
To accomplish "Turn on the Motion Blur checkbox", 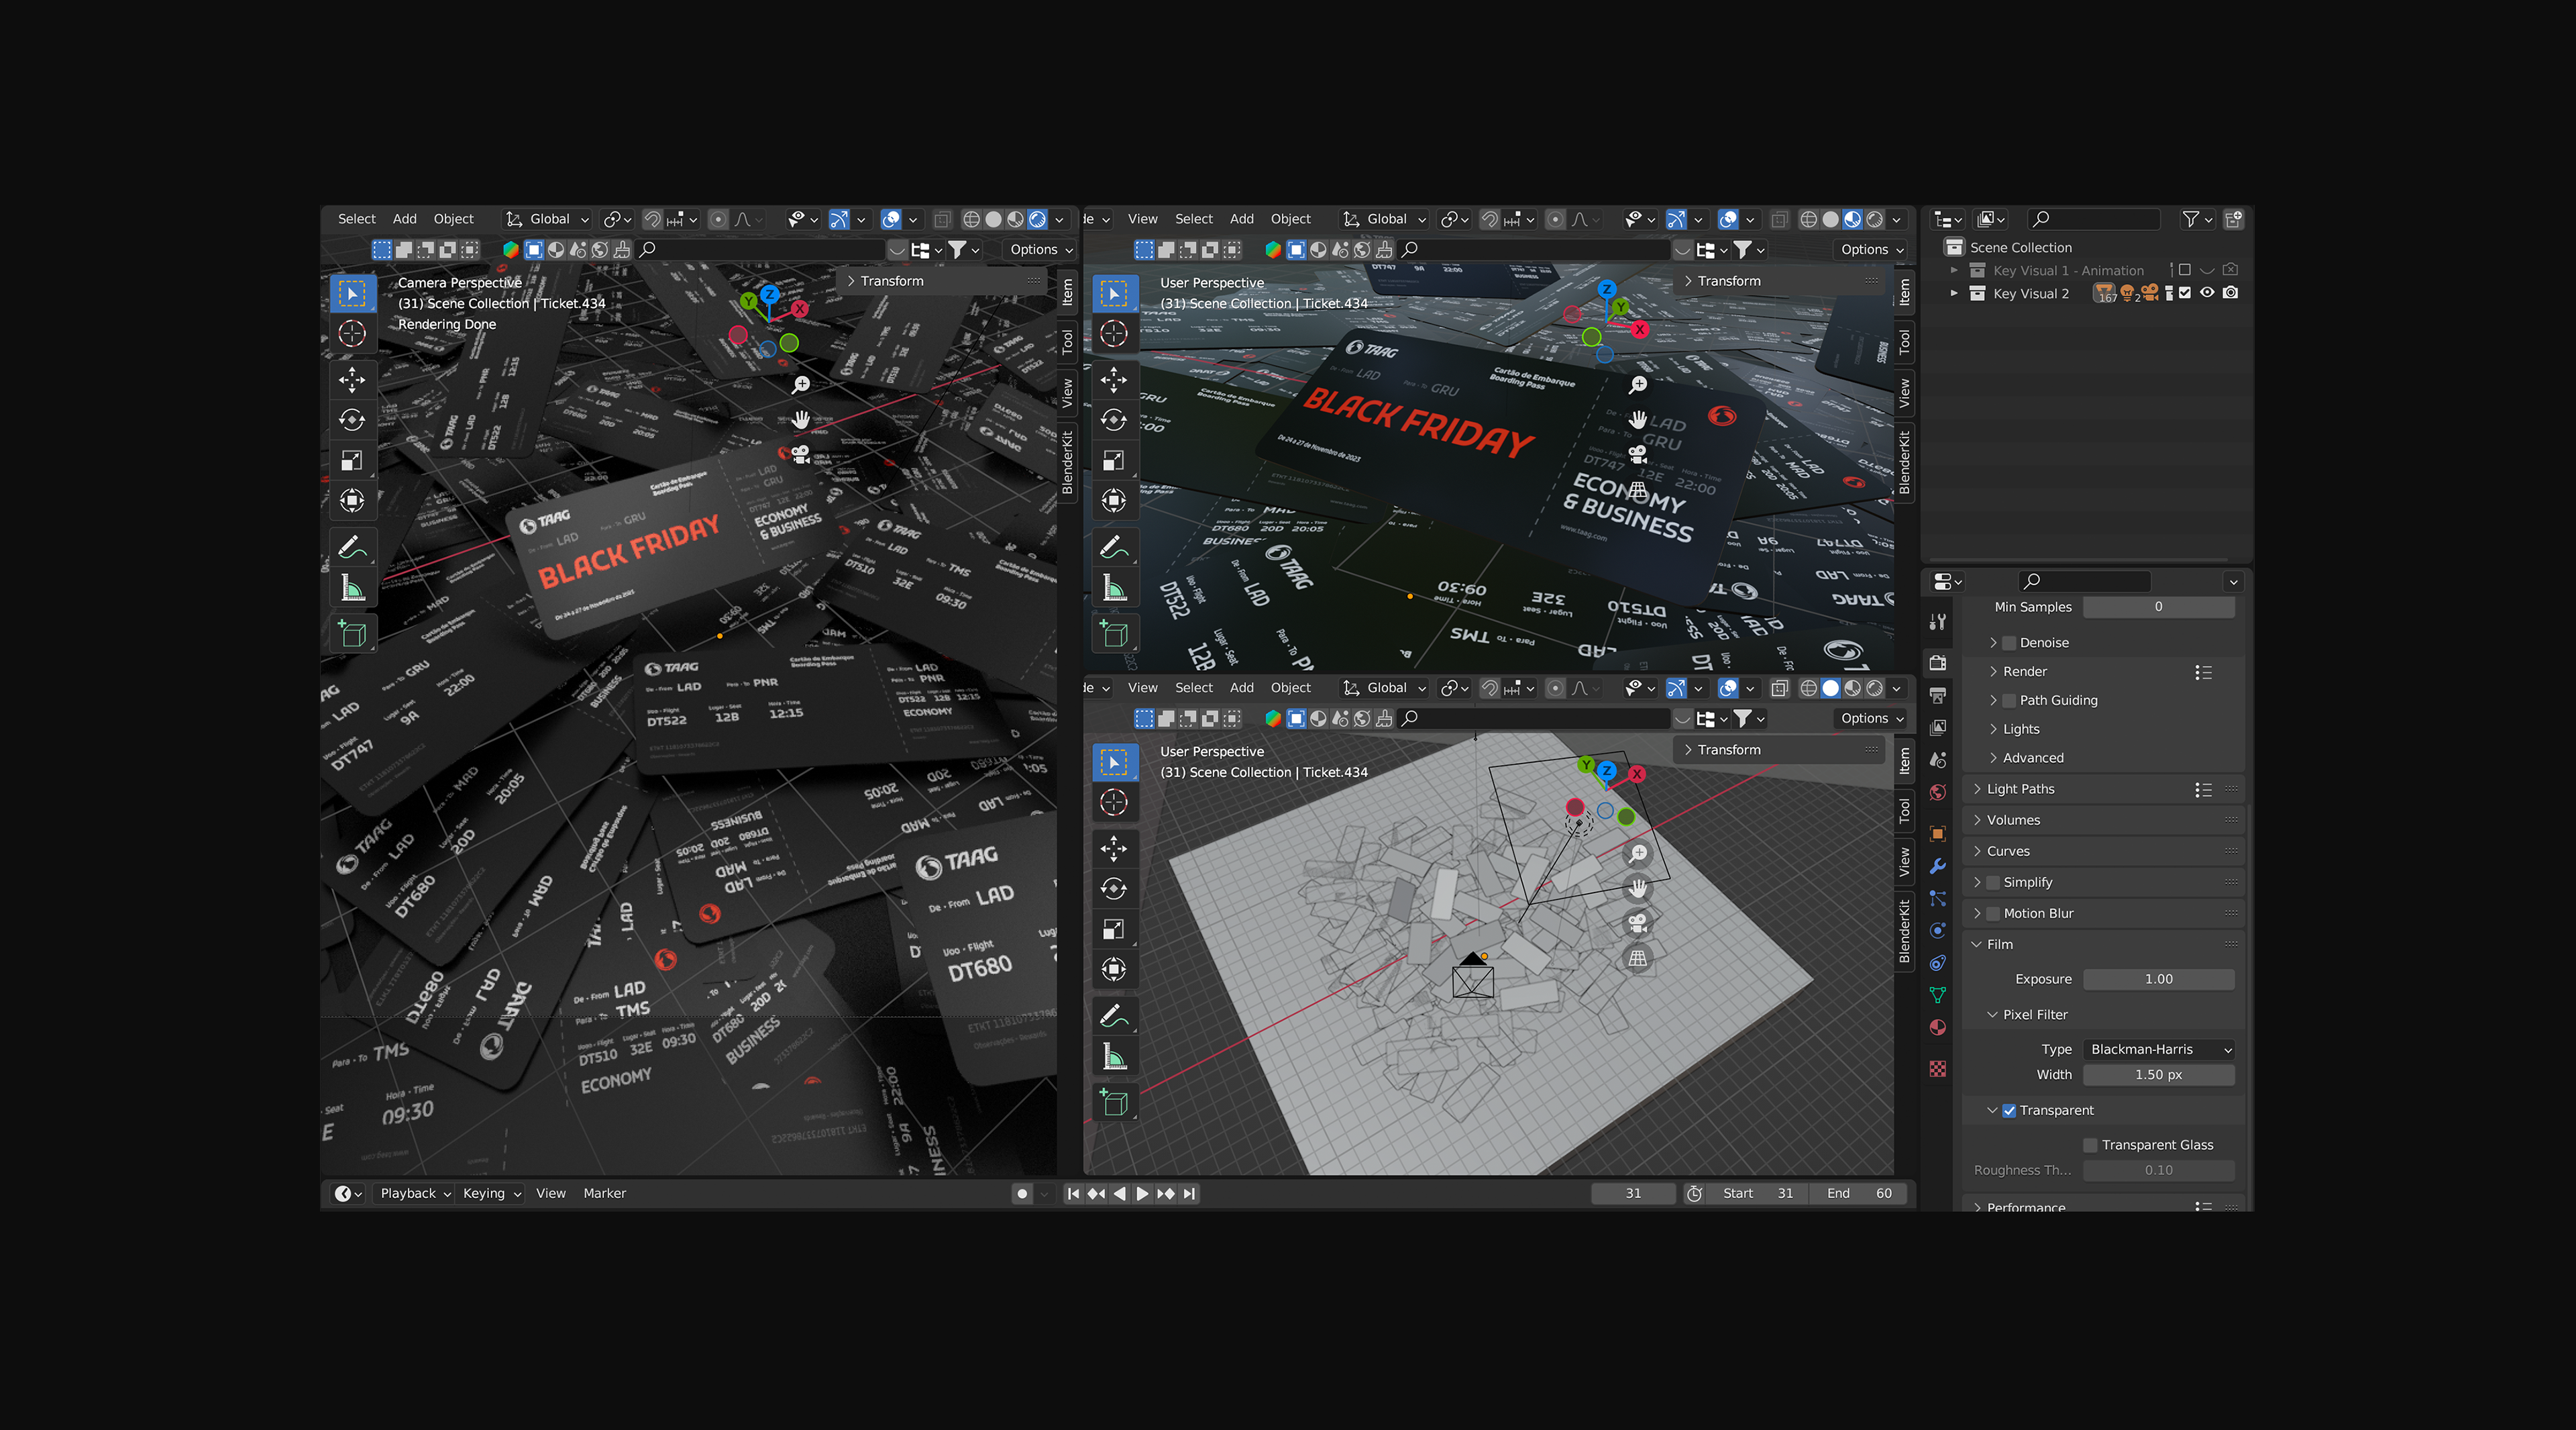I will click(x=1993, y=914).
